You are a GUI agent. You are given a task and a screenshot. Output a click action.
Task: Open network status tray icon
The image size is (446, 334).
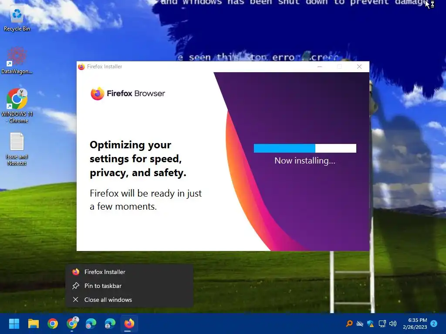pyautogui.click(x=382, y=324)
